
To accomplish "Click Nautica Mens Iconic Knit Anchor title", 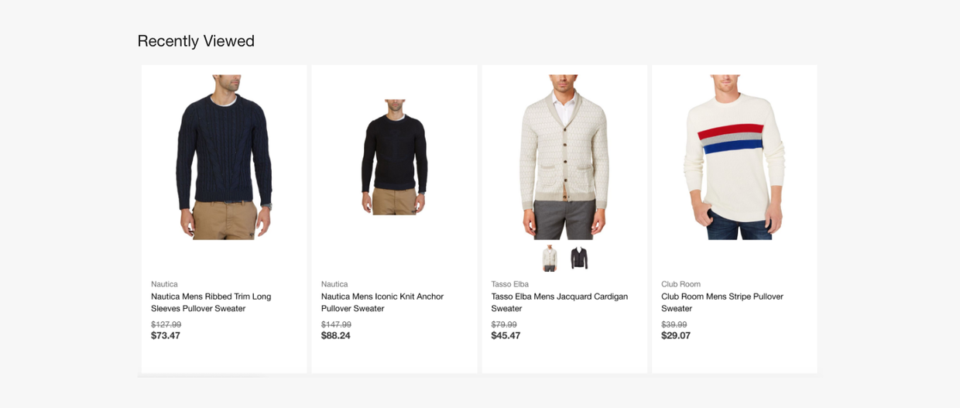I will click(382, 302).
